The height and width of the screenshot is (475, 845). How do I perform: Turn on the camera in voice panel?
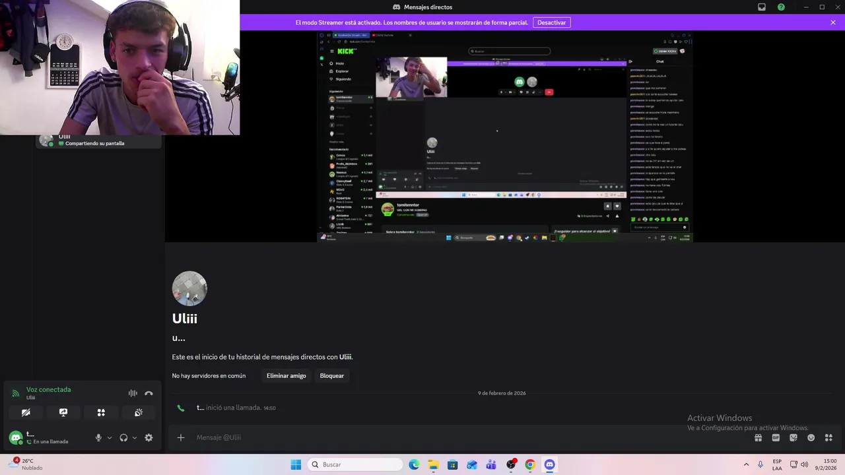26,412
